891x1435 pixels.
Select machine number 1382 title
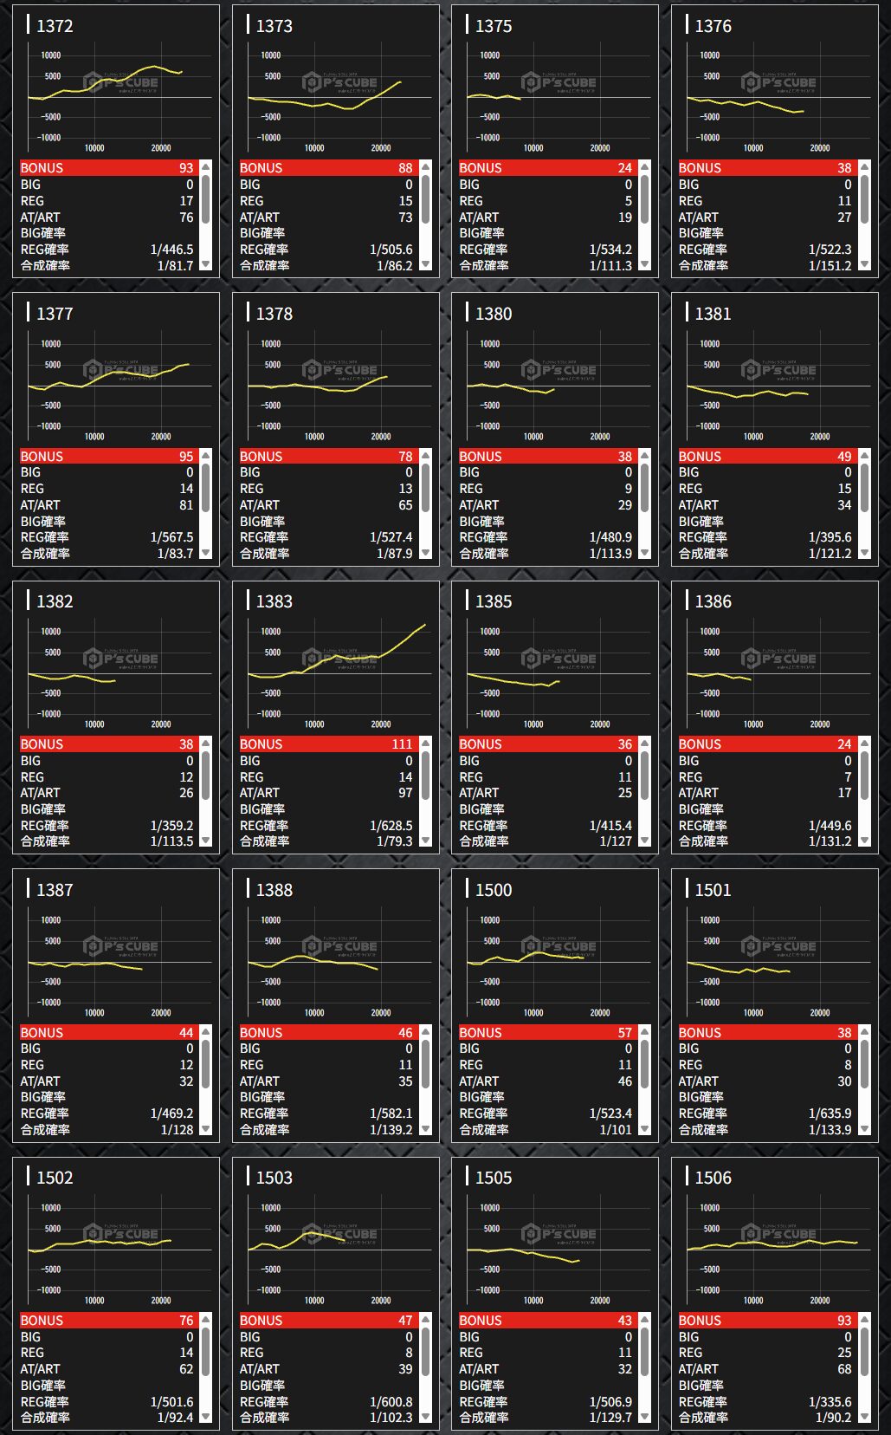point(55,601)
